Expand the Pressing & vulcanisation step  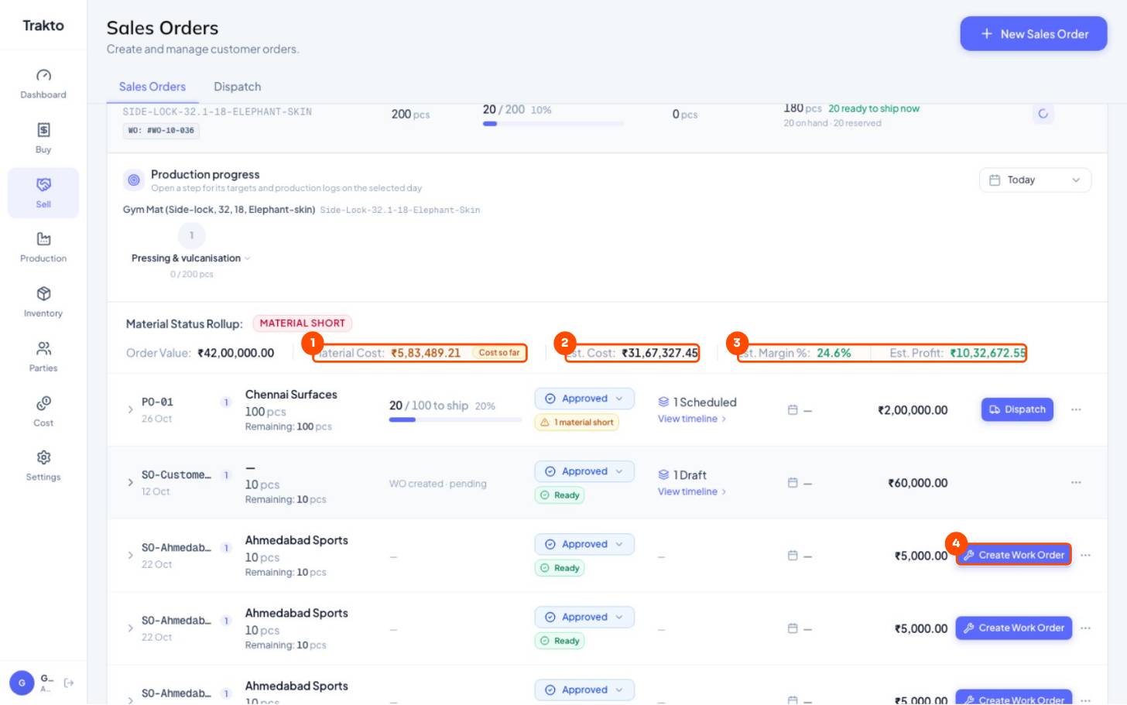coord(190,258)
